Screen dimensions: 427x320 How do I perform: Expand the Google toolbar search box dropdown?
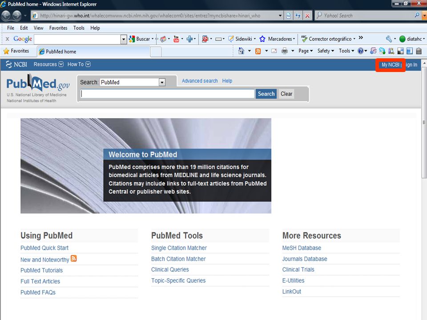tap(124, 39)
